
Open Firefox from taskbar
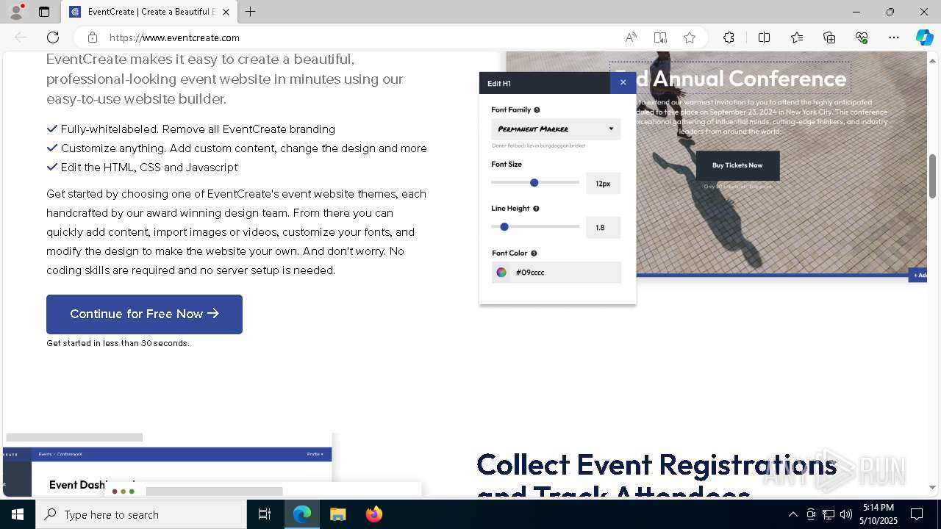(374, 514)
